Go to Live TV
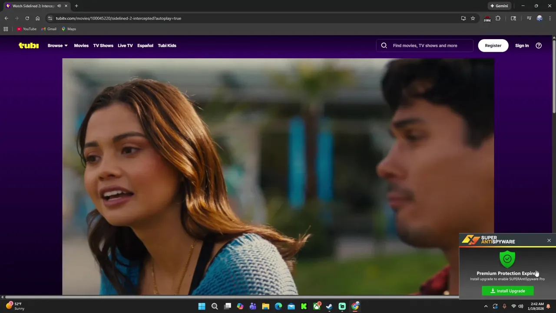556x313 pixels. 125,45
